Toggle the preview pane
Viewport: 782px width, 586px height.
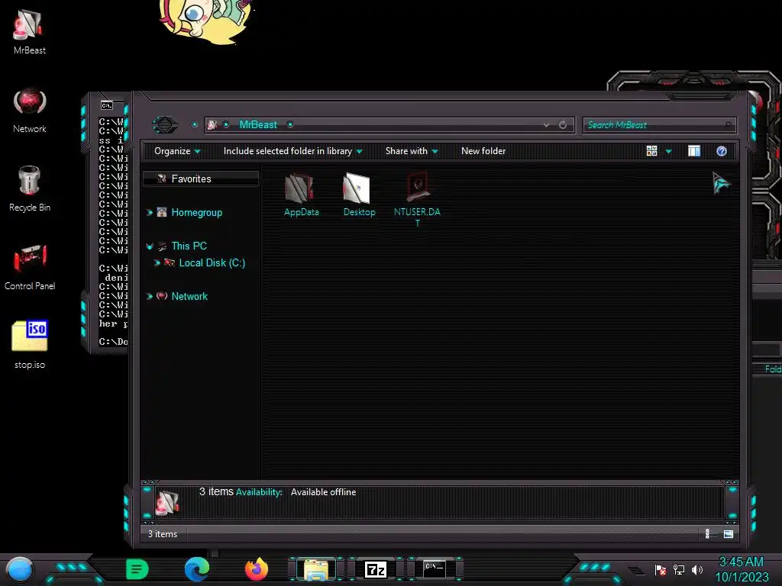tap(694, 151)
